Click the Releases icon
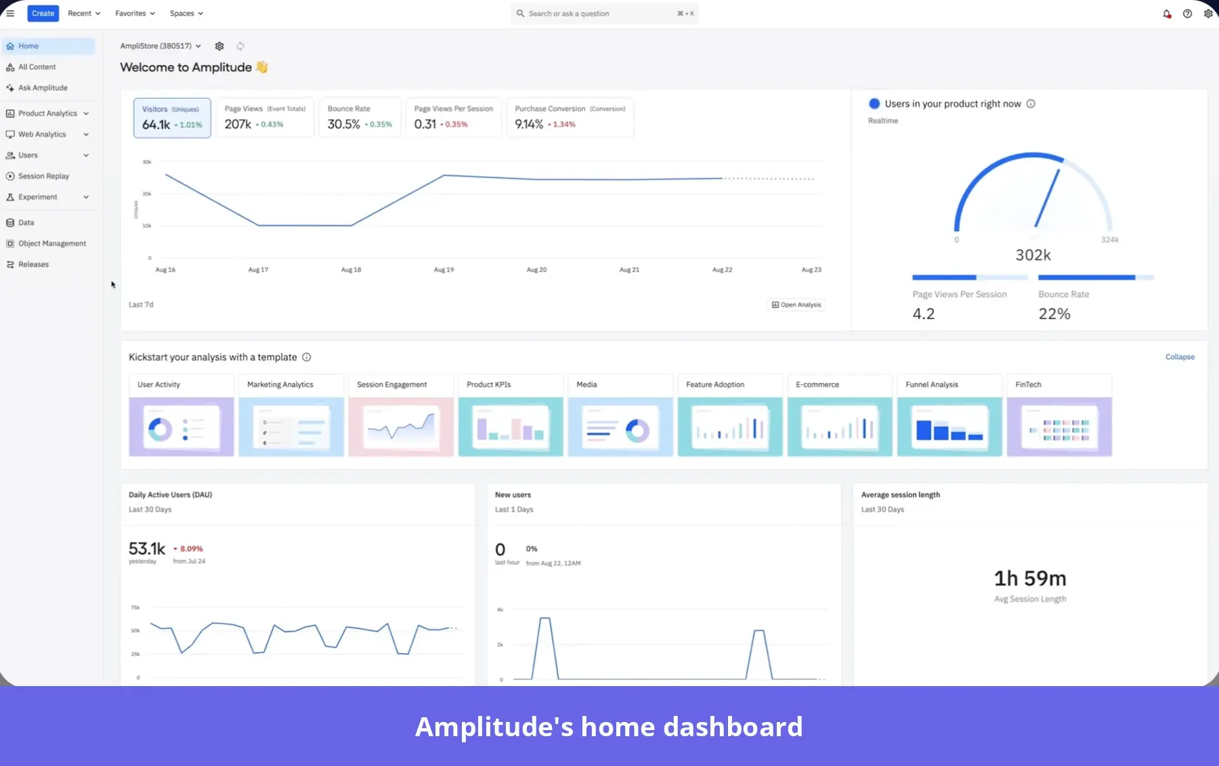 (10, 265)
